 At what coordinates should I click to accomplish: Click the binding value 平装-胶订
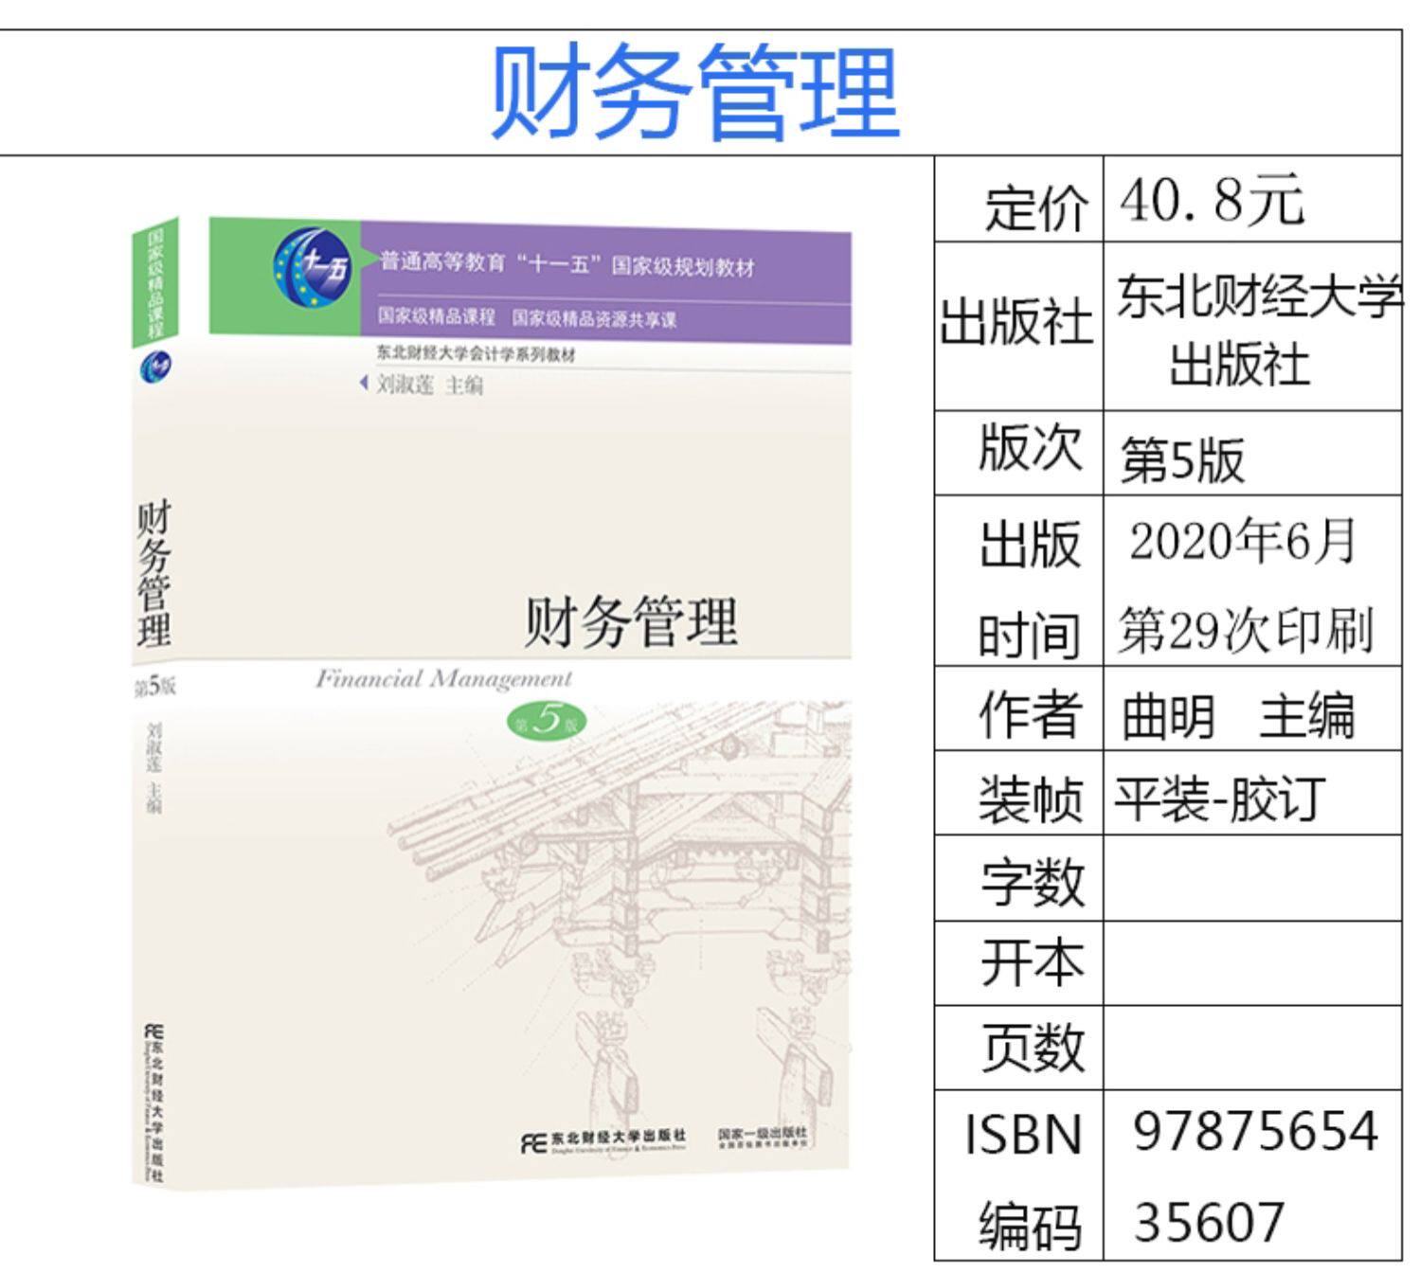(1219, 798)
